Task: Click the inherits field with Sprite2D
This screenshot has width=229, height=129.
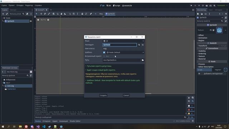Action: 120,45
